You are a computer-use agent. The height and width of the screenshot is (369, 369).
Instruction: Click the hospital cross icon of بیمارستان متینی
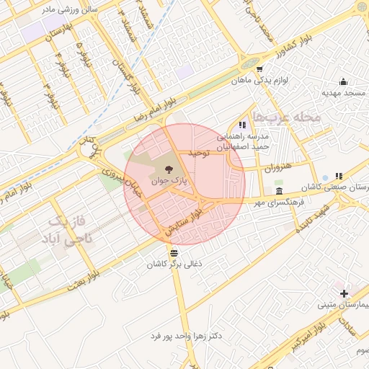(x=344, y=293)
